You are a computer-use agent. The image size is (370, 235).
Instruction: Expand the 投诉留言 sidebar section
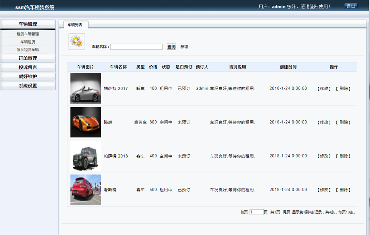pyautogui.click(x=27, y=66)
